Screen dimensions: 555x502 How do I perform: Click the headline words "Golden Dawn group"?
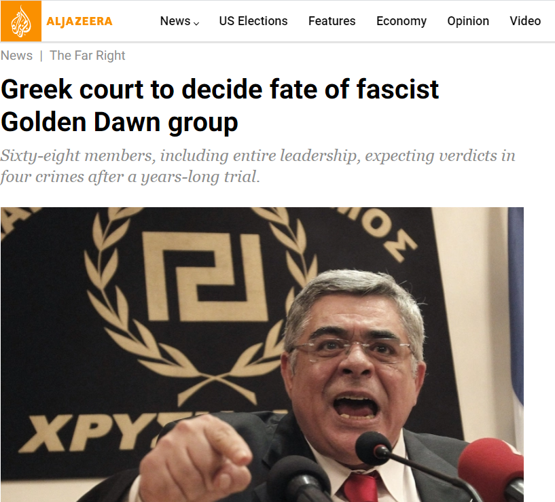coord(120,123)
